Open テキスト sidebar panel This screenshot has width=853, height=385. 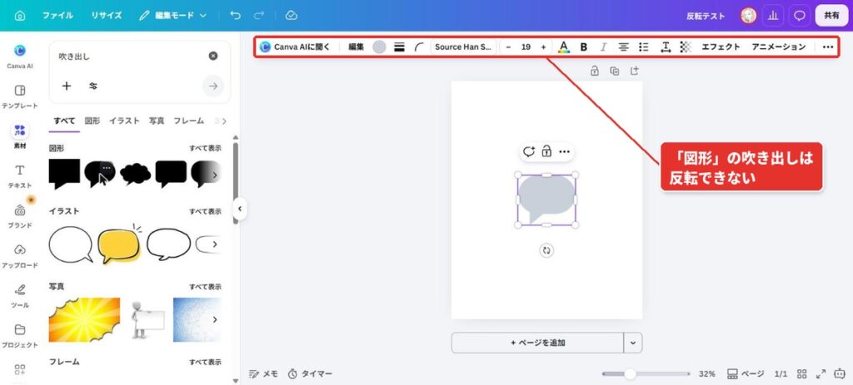pyautogui.click(x=20, y=176)
